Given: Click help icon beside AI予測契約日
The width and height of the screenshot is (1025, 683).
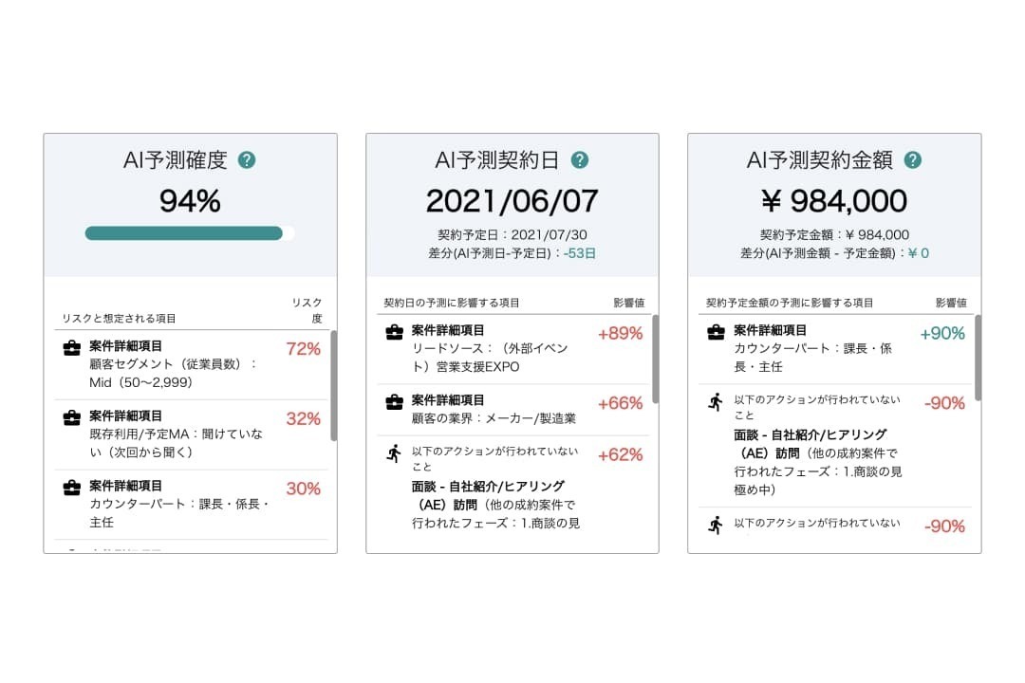Looking at the screenshot, I should pyautogui.click(x=579, y=160).
